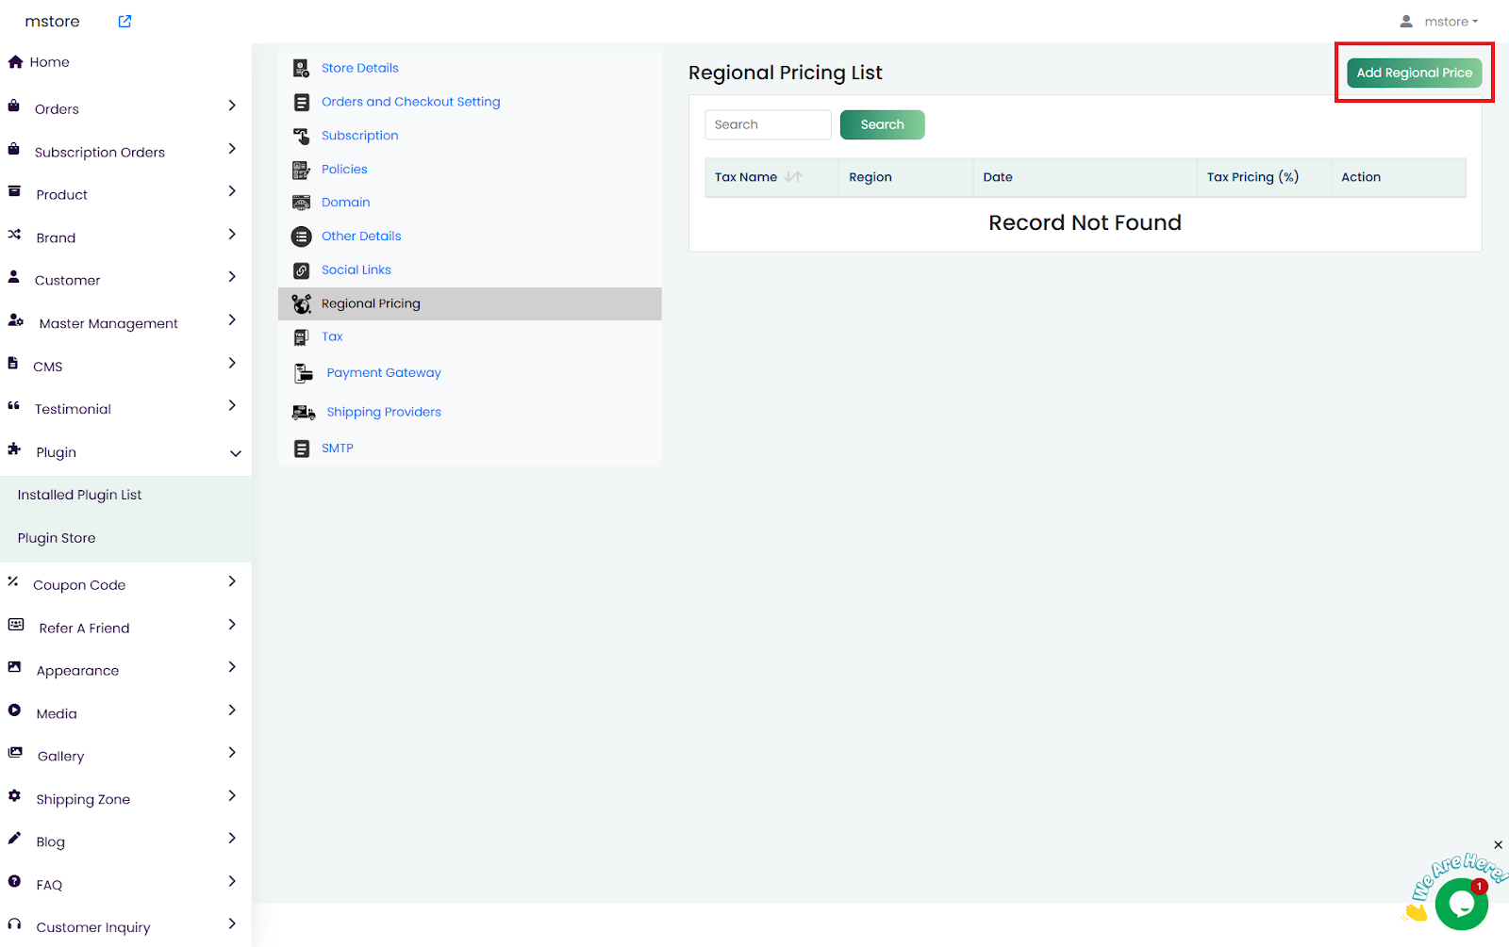Select Plugin Store submenu item
Image resolution: width=1509 pixels, height=947 pixels.
(57, 538)
